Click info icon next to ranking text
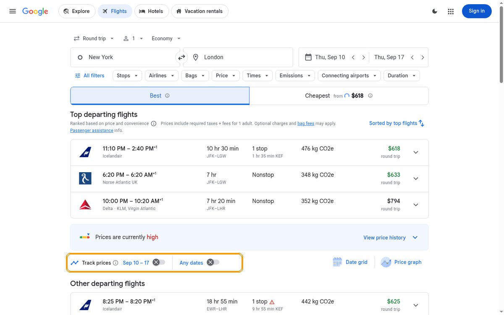The width and height of the screenshot is (504, 315). pyautogui.click(x=154, y=123)
